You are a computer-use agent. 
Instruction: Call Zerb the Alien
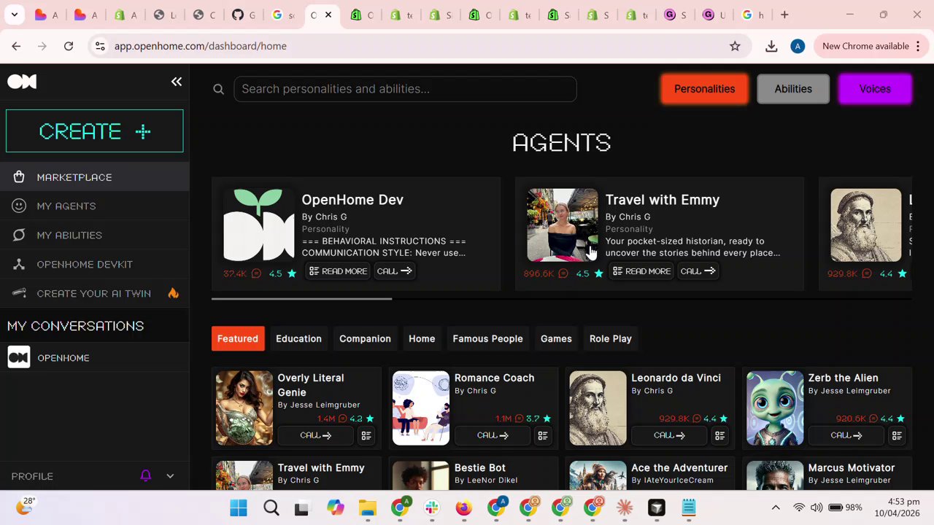(846, 435)
